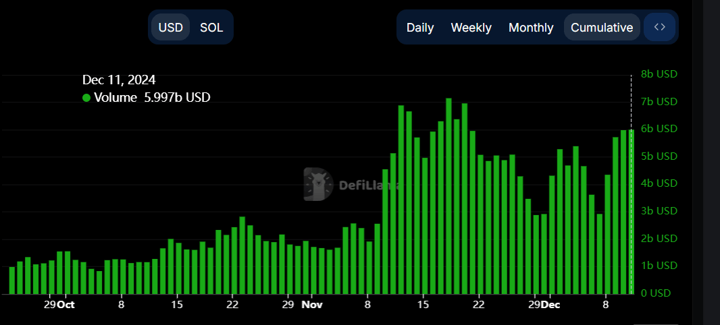The image size is (720, 325).
Task: Click the Nov label on the x-axis
Action: point(311,304)
